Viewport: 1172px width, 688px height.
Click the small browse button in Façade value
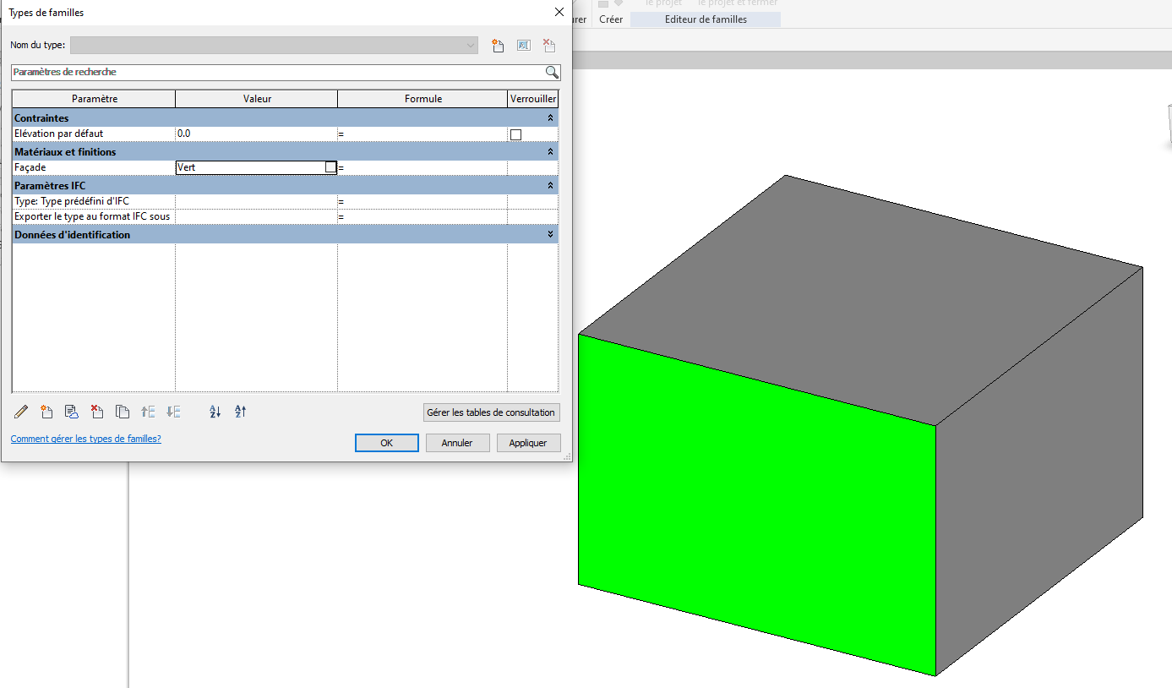tap(330, 167)
